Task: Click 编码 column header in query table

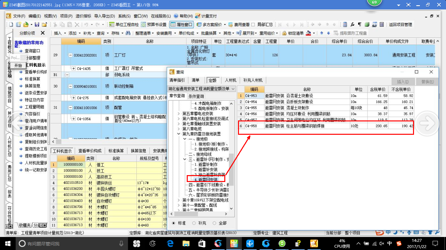Action: [x=254, y=89]
